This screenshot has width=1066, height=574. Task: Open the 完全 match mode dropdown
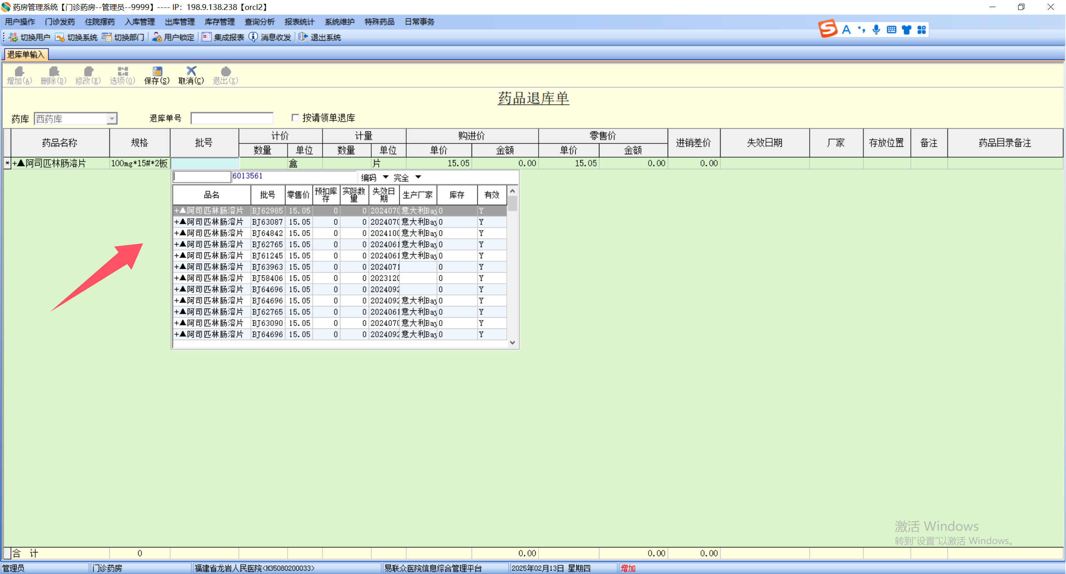(418, 178)
